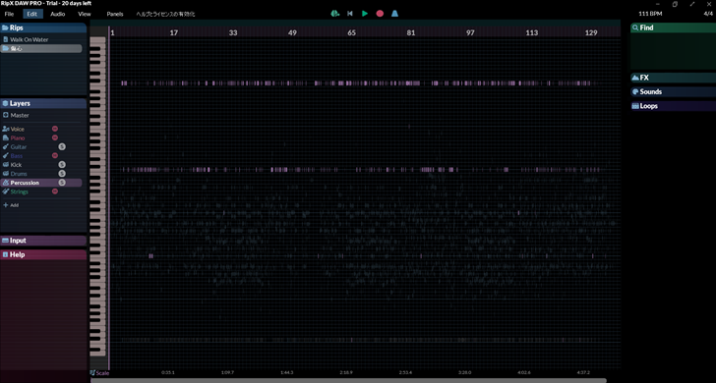Screen dimensions: 716x383
Task: Click the horizontal scrollbar below the timeline
Action: 348,380
